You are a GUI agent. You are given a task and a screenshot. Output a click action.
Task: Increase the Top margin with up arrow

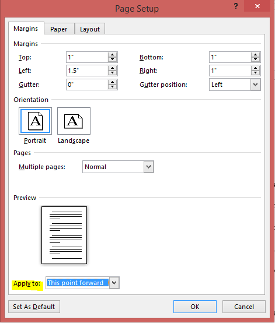[x=113, y=55]
